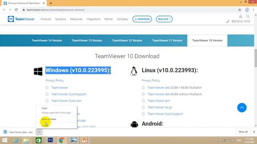
Task: Open a new browser tab with plus
Action: (x=51, y=3)
